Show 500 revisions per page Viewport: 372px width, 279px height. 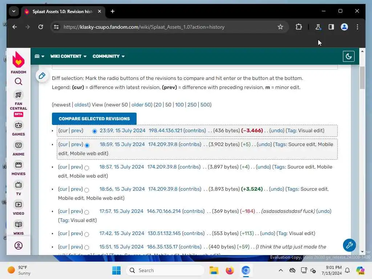click(x=205, y=105)
